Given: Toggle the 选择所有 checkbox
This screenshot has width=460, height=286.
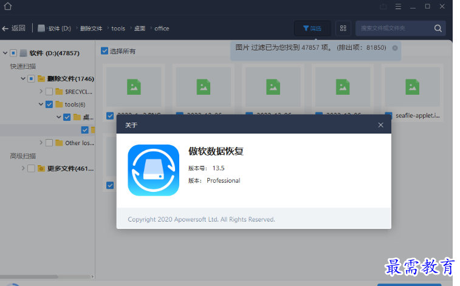Looking at the screenshot, I should 104,51.
